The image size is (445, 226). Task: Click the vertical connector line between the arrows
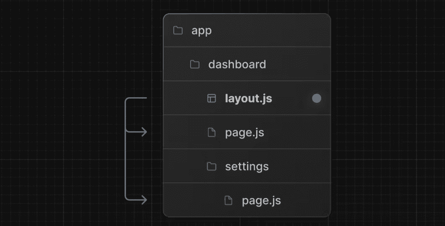[126, 165]
